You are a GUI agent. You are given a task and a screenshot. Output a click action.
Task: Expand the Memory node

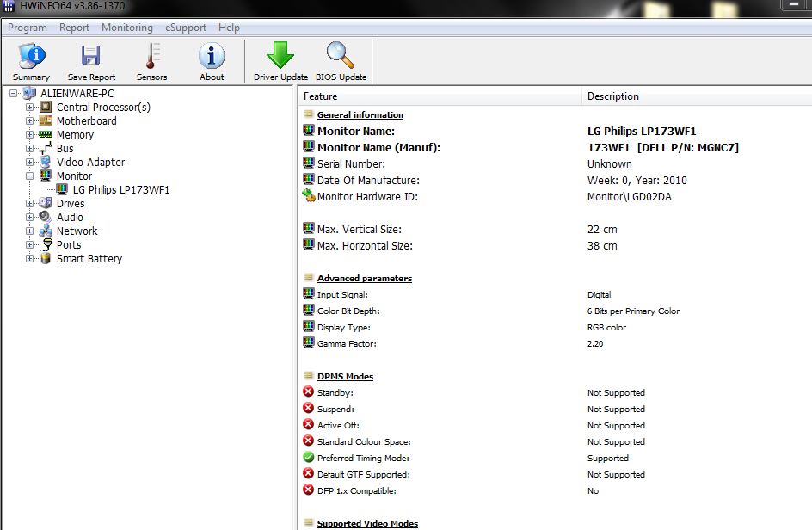[29, 135]
